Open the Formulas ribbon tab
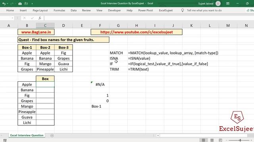254x142 pixels. pyautogui.click(x=59, y=10)
